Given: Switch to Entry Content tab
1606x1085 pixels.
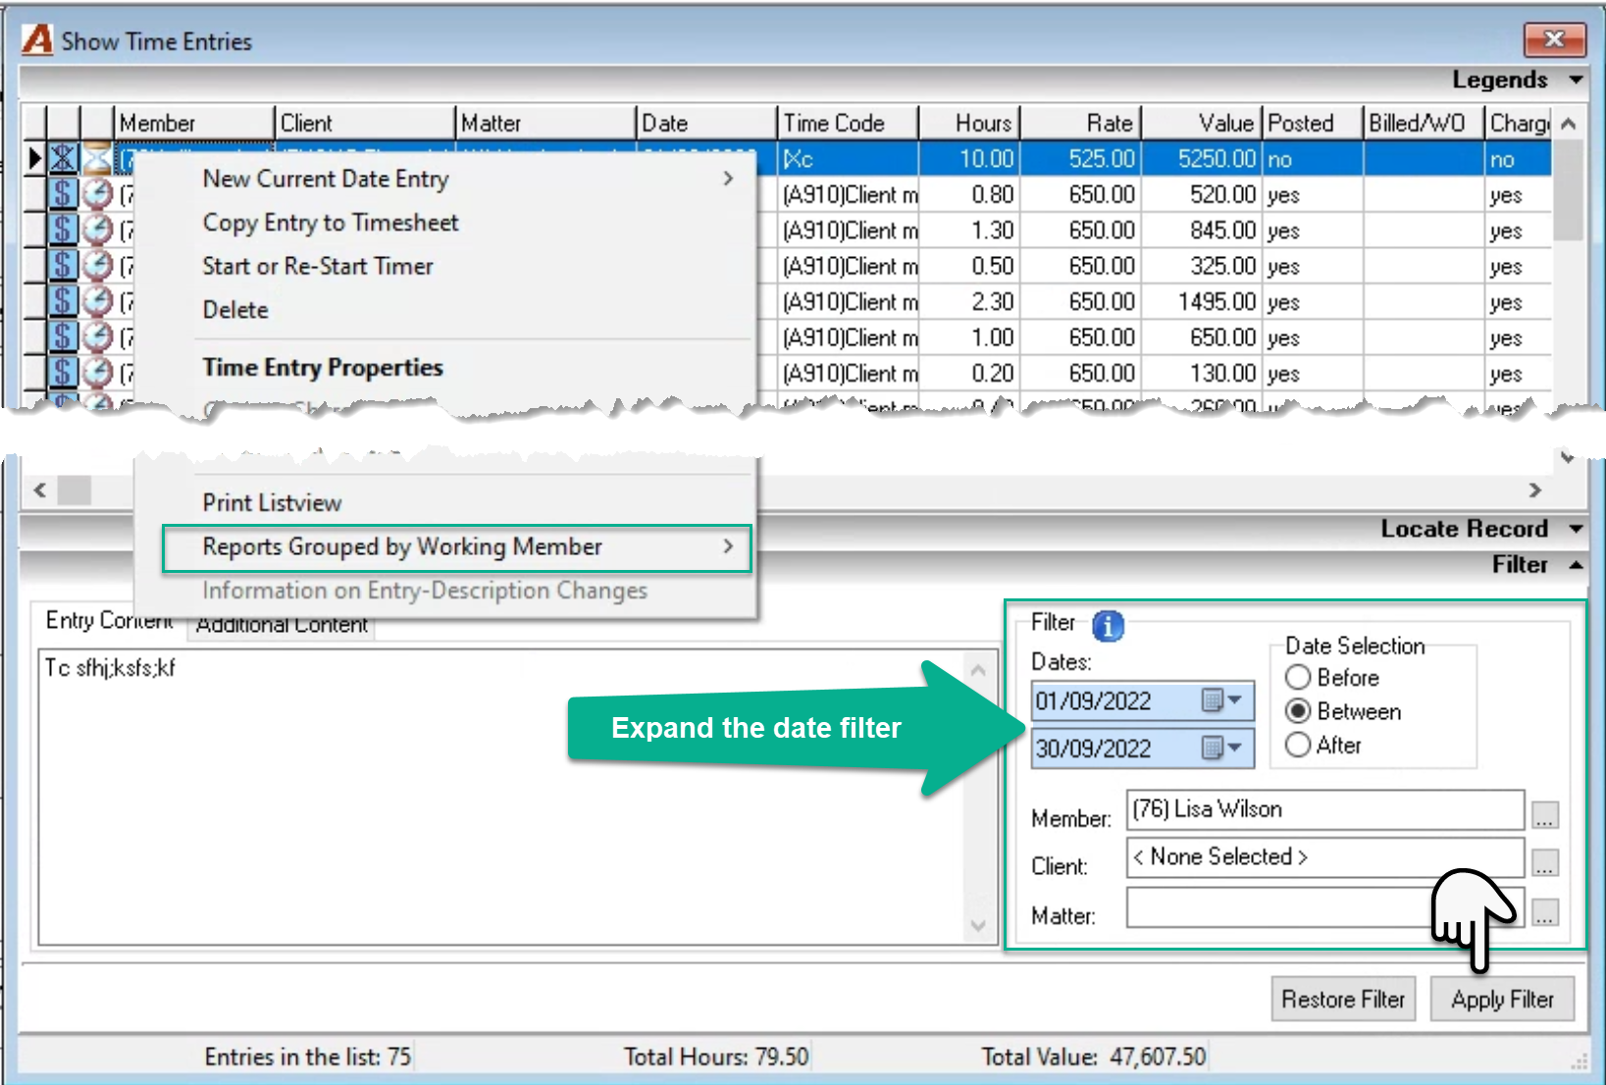Looking at the screenshot, I should (x=109, y=620).
